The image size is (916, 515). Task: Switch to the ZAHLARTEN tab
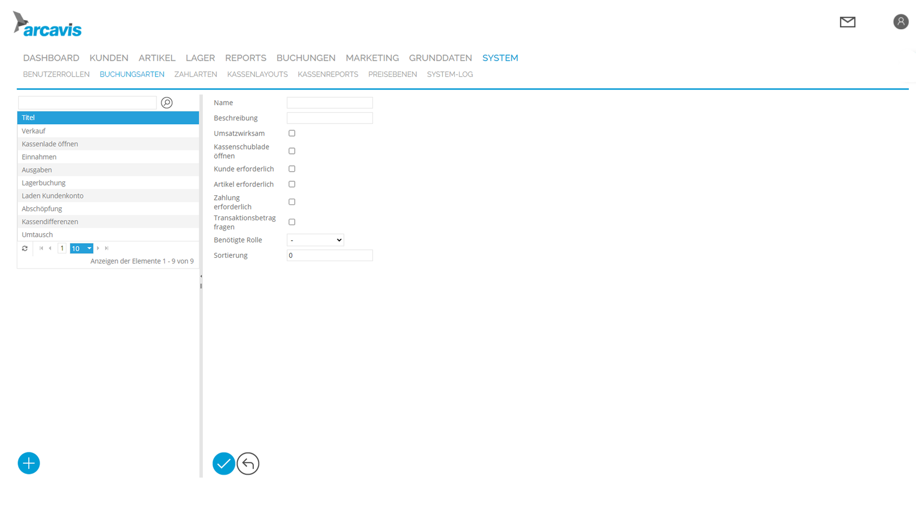click(x=196, y=74)
